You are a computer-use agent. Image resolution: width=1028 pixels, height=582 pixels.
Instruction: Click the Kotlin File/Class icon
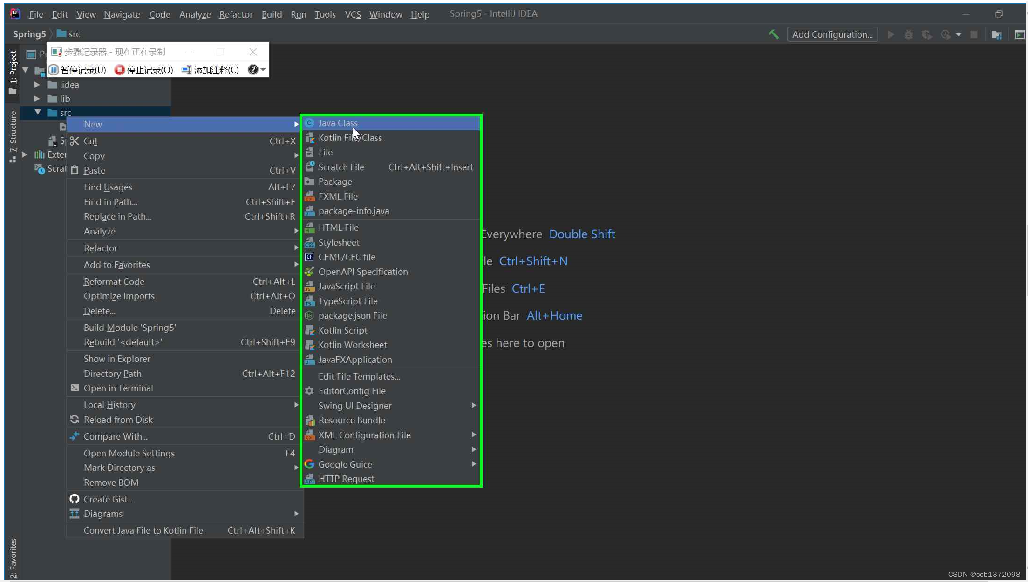click(x=309, y=138)
